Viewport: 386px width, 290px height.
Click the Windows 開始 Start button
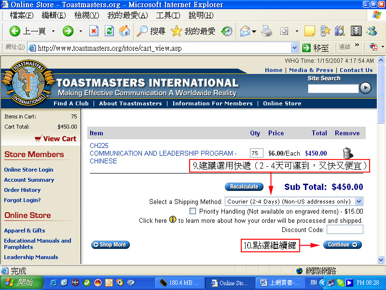[19, 282]
